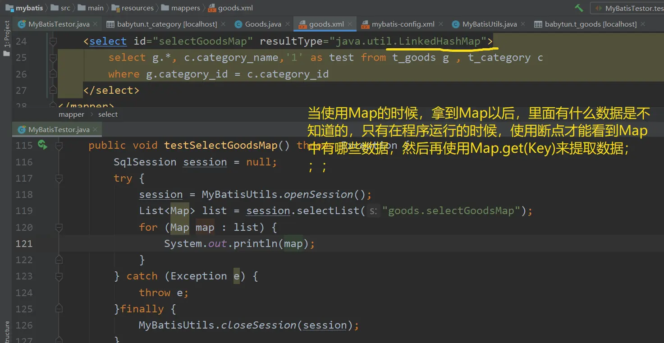Navigate to the src folder breadcrumb

coord(61,8)
